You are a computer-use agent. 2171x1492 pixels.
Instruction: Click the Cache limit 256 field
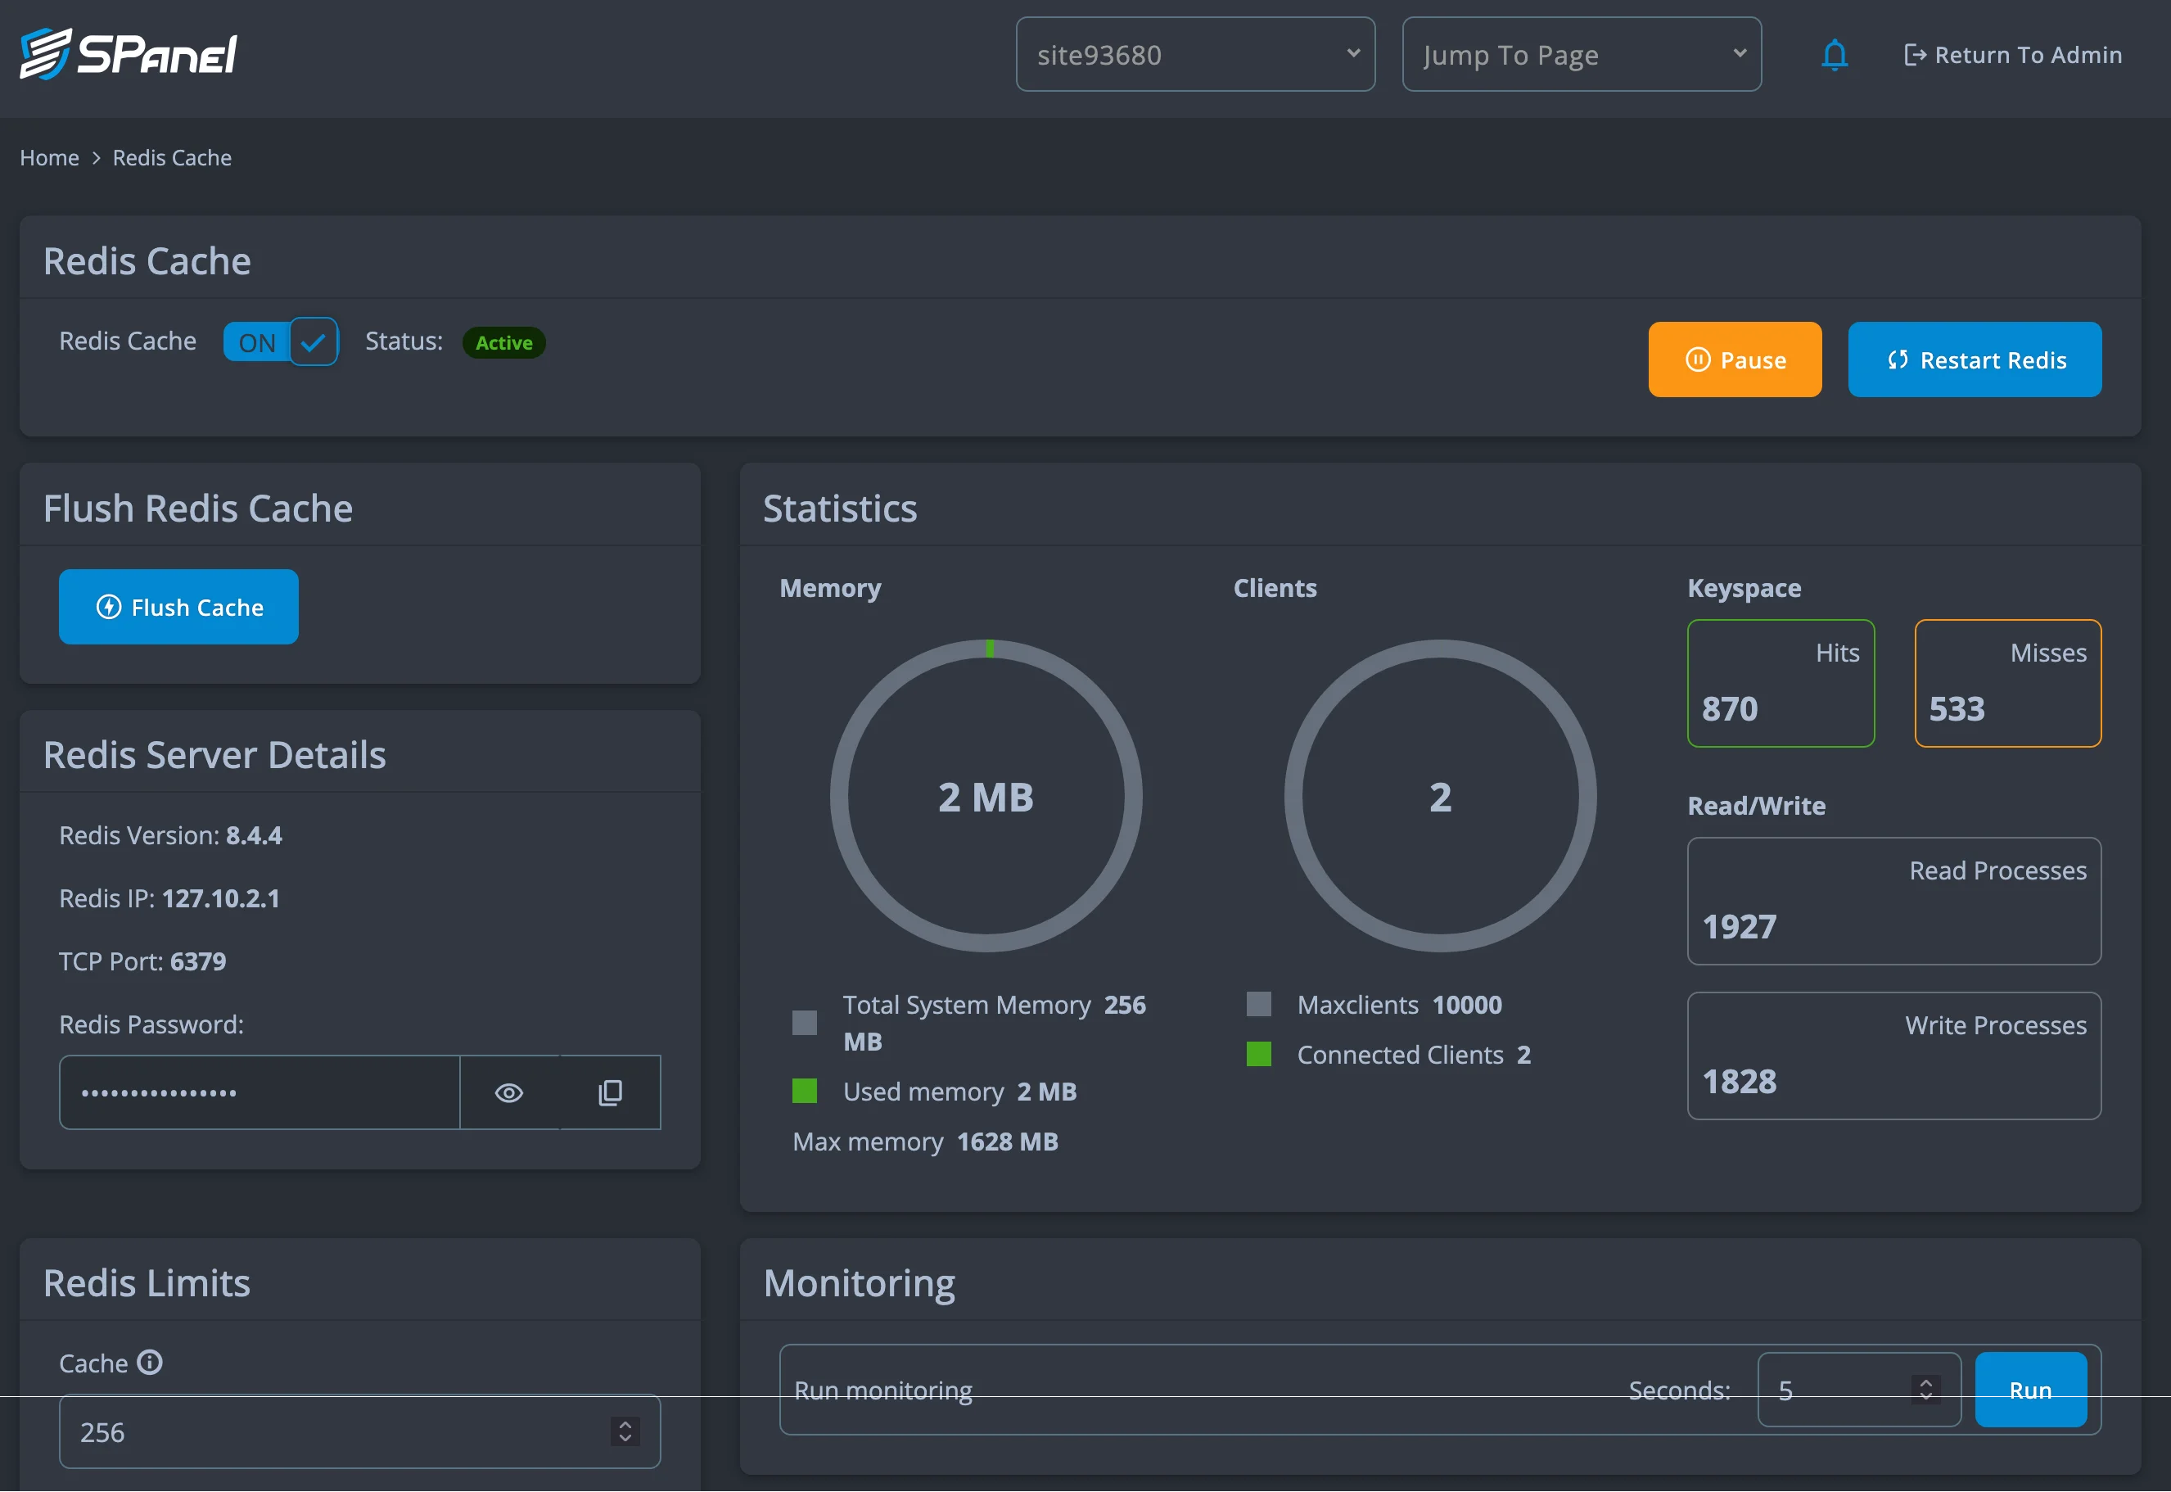point(360,1431)
